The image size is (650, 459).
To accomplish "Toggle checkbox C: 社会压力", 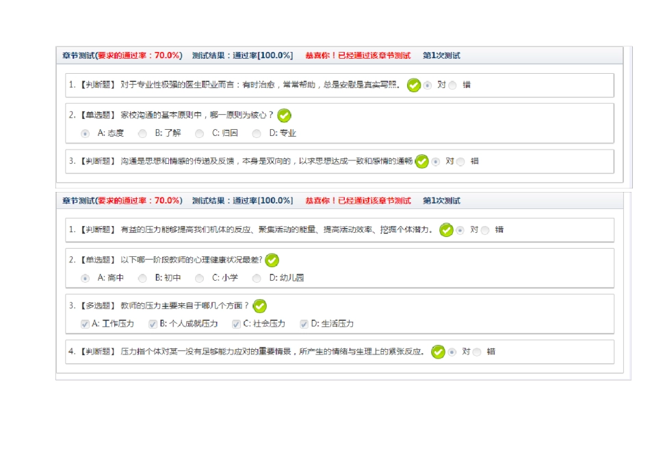I will [x=236, y=324].
